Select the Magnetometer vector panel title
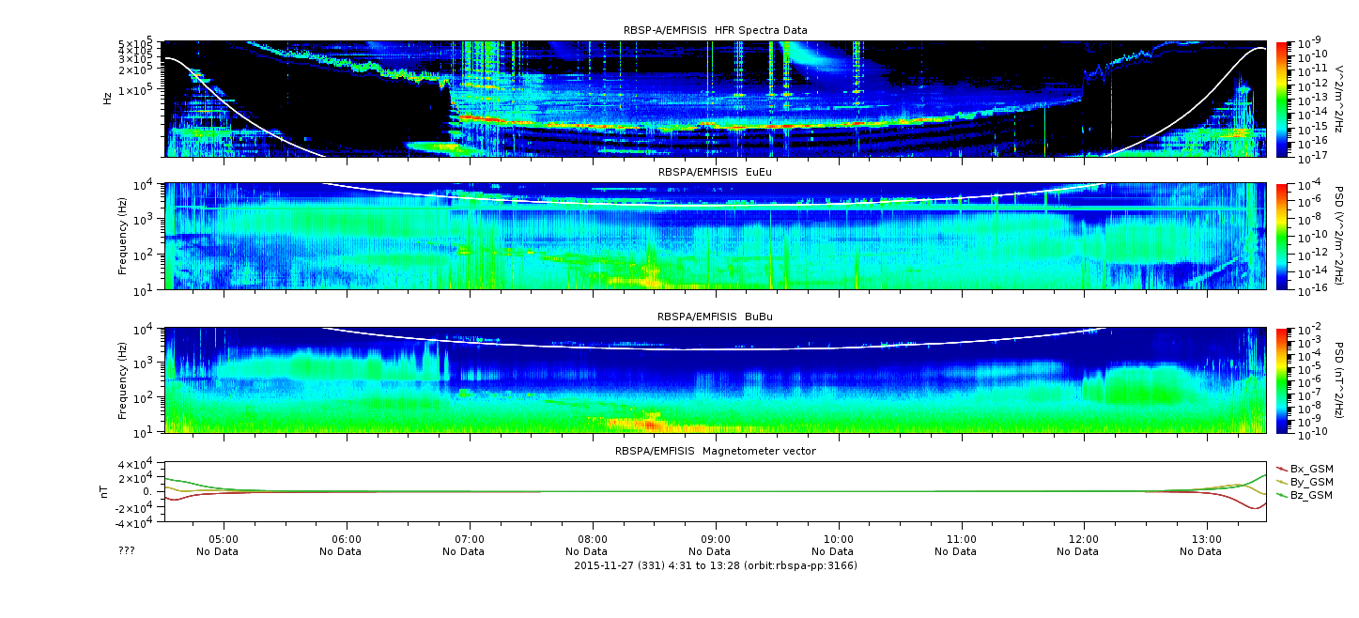The image size is (1359, 618). pyautogui.click(x=715, y=451)
